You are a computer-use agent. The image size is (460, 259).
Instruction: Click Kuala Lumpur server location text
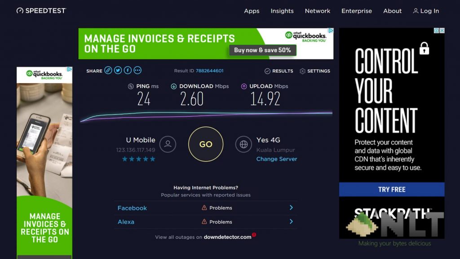coord(275,150)
